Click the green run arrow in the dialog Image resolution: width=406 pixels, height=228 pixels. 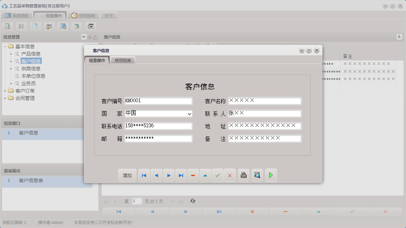271,175
